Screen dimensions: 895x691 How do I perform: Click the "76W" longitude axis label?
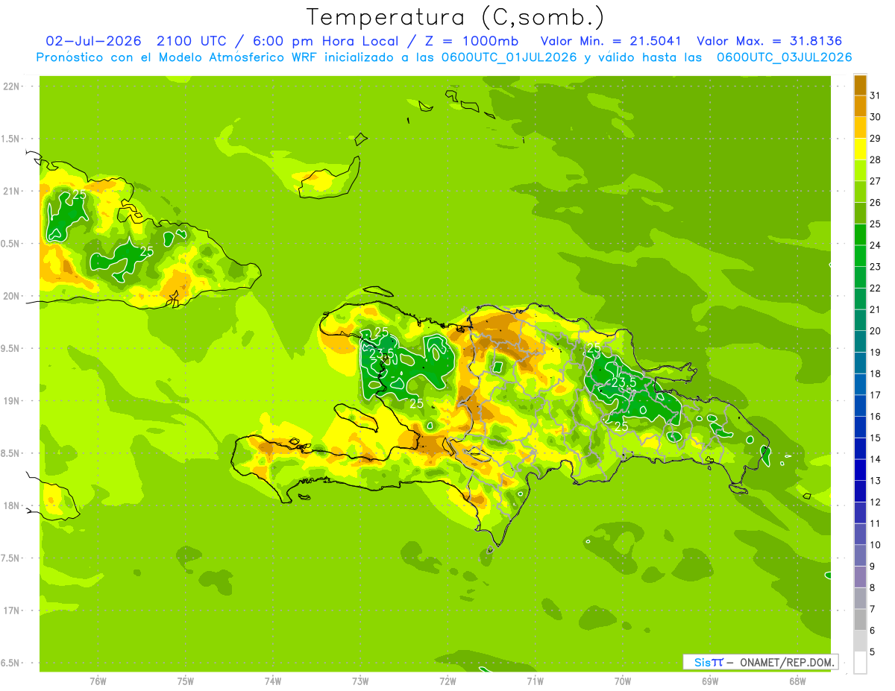[98, 681]
